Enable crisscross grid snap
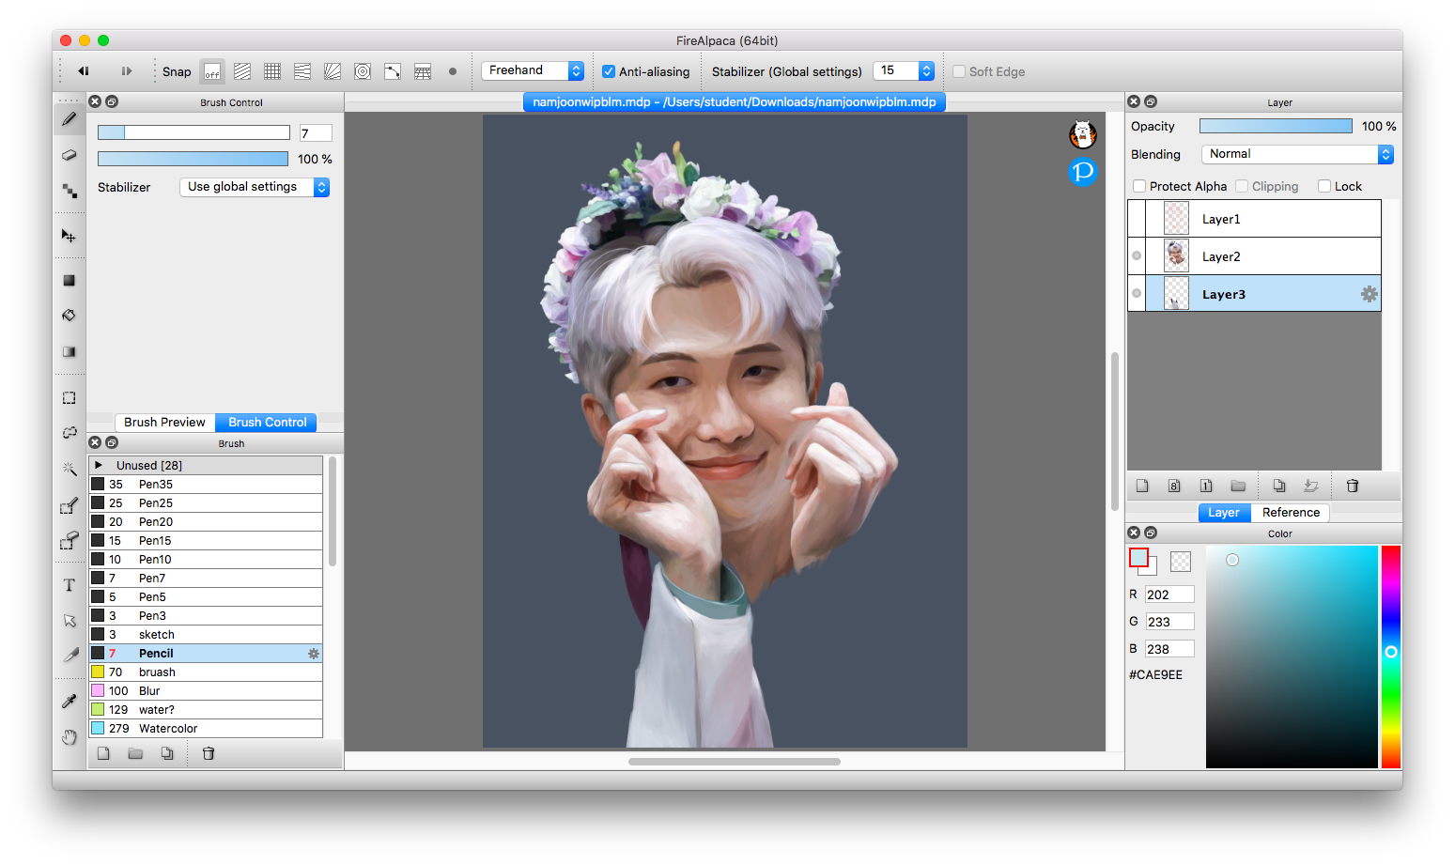Image resolution: width=1455 pixels, height=865 pixels. click(272, 71)
